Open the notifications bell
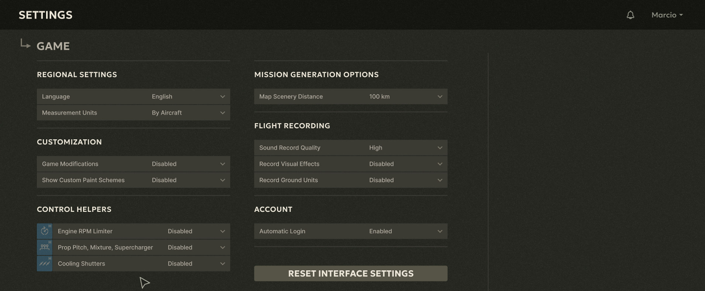Image resolution: width=705 pixels, height=291 pixels. point(630,15)
